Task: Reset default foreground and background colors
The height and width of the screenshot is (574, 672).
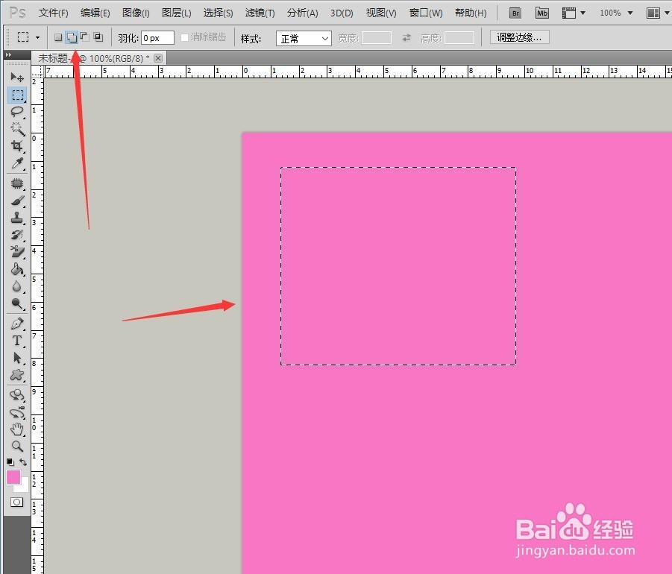Action: pos(10,461)
